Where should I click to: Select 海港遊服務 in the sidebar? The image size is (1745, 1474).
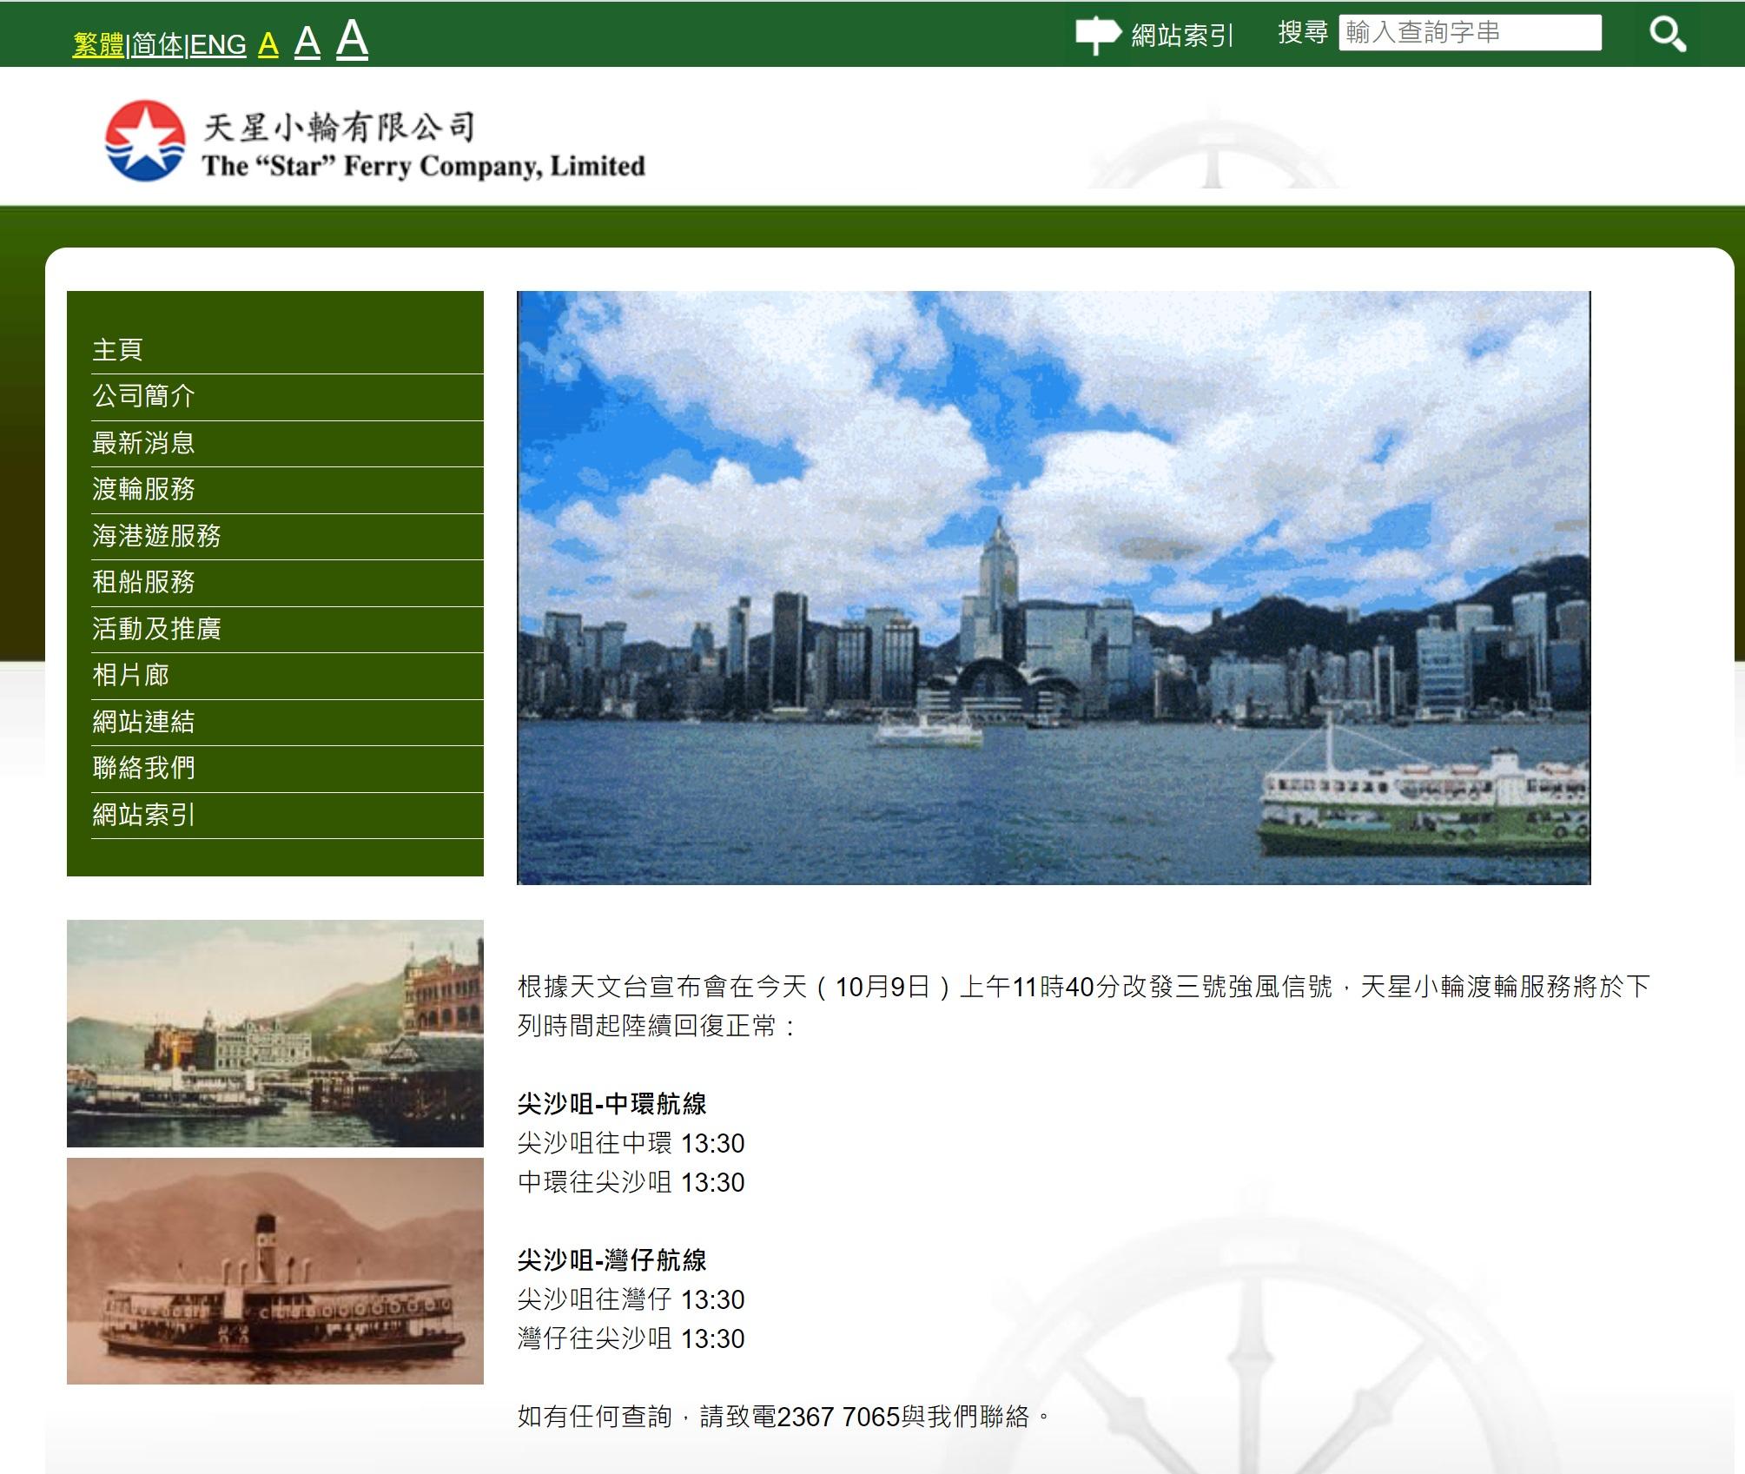point(156,536)
